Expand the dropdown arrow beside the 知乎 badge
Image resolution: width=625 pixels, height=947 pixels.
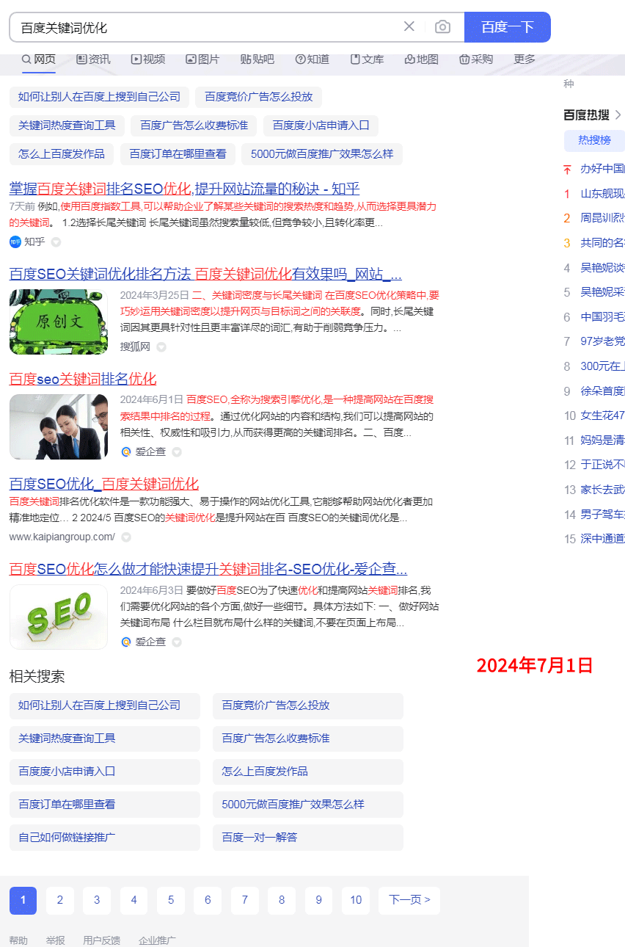coord(54,242)
